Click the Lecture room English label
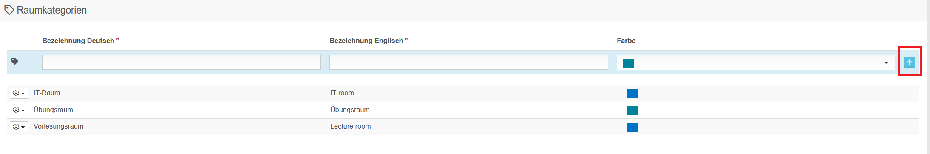 pos(350,126)
